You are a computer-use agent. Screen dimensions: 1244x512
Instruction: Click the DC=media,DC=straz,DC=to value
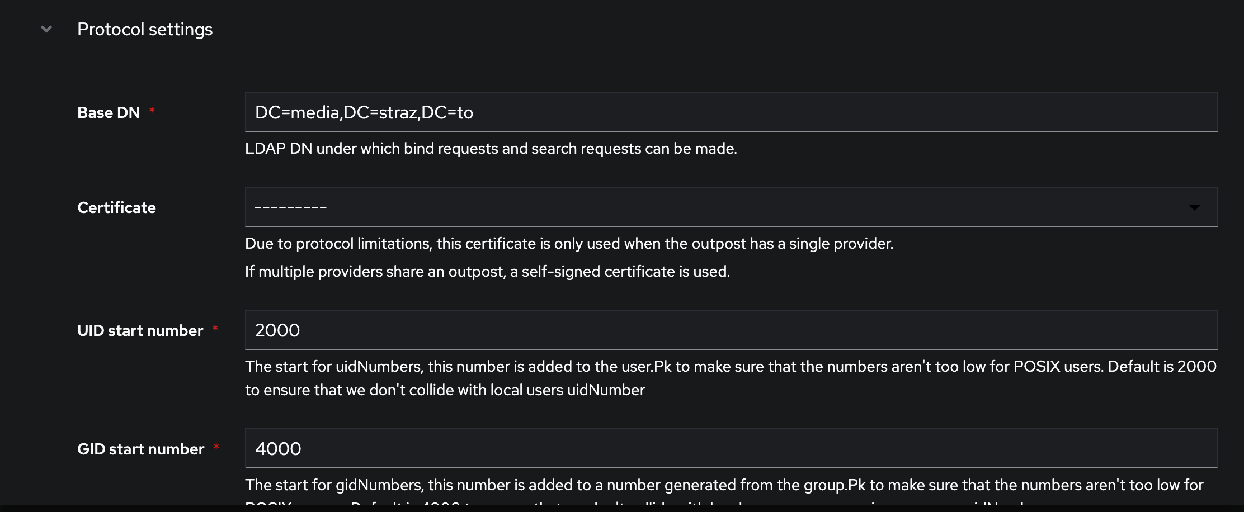364,112
